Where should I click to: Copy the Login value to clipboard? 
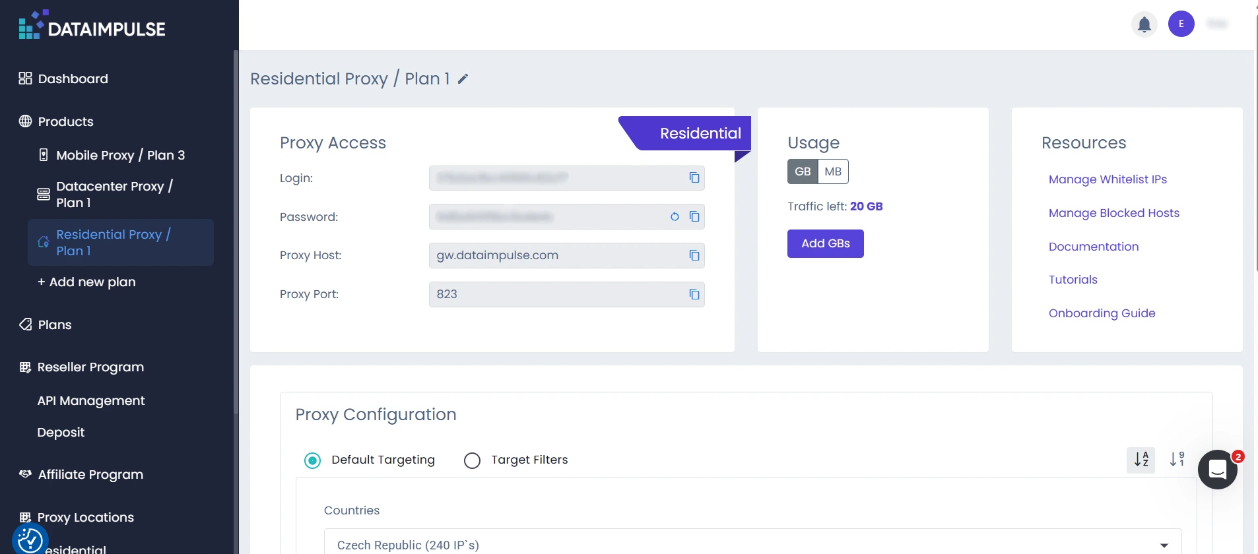[694, 178]
